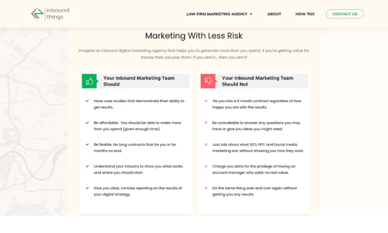Click the 'inbound things' logo text

pyautogui.click(x=57, y=14)
